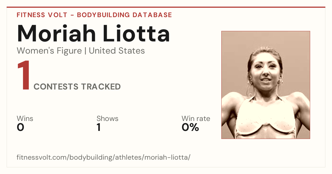
Task: Click the Fitness Volt Bodybuilding Database header
Action: (x=94, y=15)
